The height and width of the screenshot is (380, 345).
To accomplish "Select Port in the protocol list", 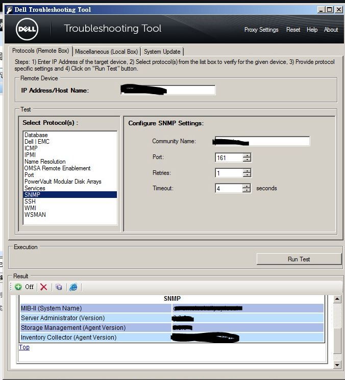I will click(70, 175).
